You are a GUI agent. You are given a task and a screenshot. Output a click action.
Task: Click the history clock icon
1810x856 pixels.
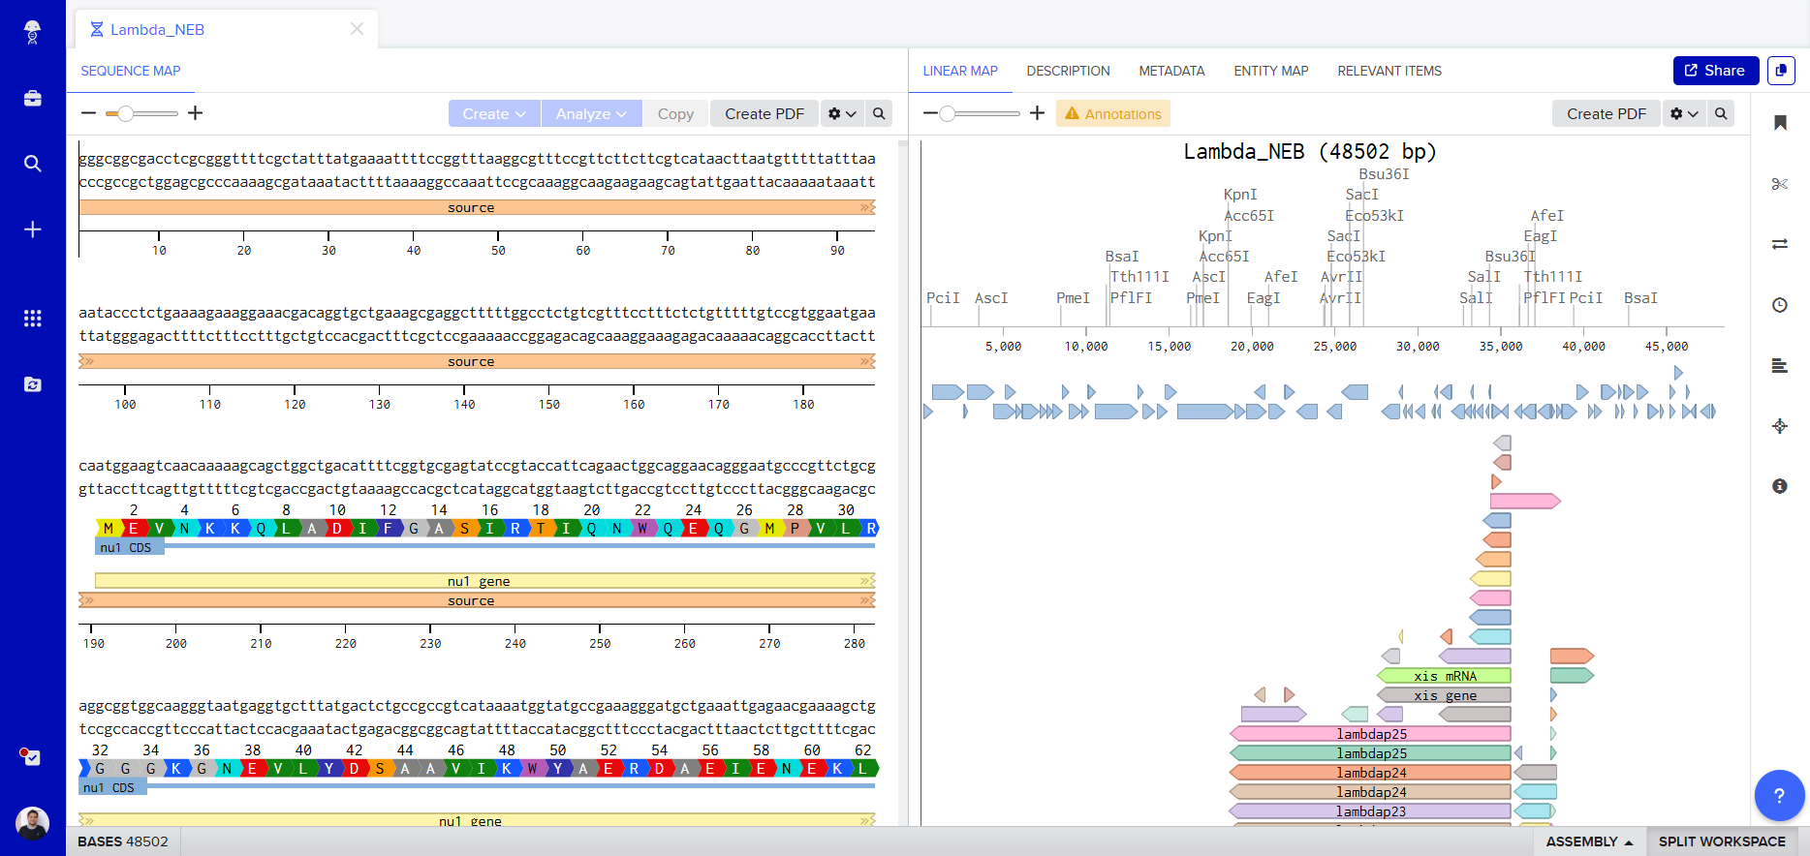tap(1779, 305)
